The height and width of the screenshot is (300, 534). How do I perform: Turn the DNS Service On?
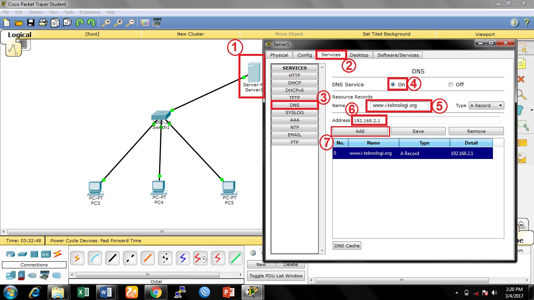(392, 84)
